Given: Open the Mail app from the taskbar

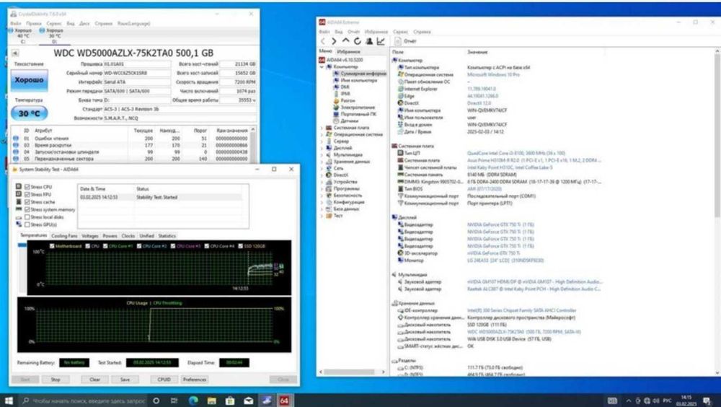Looking at the screenshot, I should point(248,401).
